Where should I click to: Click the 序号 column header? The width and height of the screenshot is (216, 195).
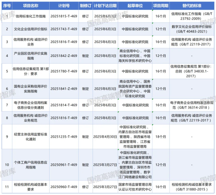[7, 6]
